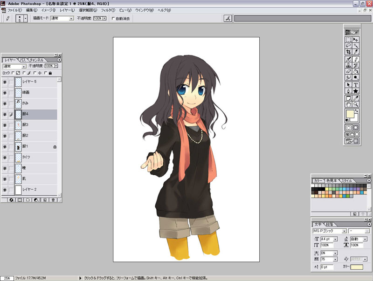The height and width of the screenshot is (281, 373).
Task: Open ウィンドウ(W) menu
Action: (145, 10)
